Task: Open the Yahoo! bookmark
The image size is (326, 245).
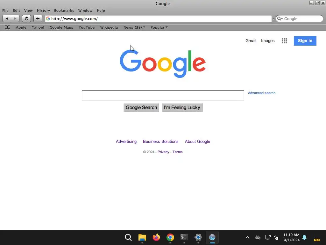Action: (38, 27)
